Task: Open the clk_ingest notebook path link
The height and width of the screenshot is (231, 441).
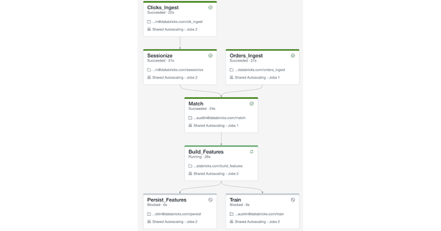Action: click(x=178, y=22)
